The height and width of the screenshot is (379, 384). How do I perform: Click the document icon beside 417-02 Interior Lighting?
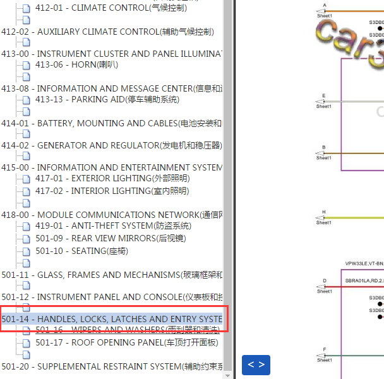coord(26,192)
